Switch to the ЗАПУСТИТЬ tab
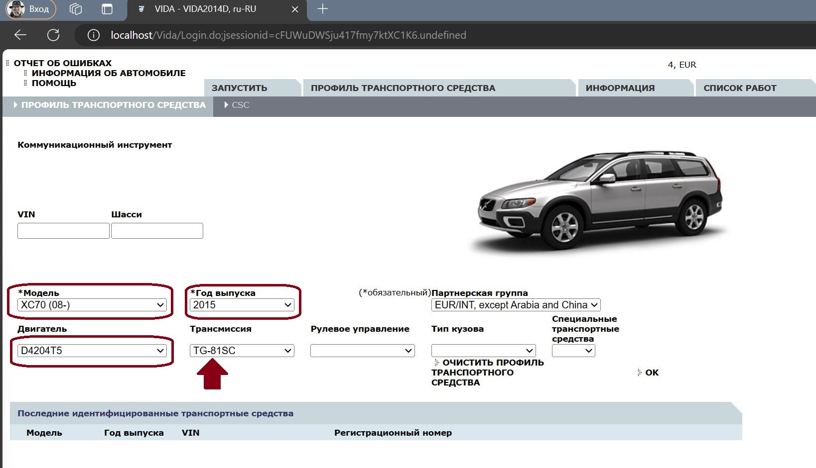The height and width of the screenshot is (468, 816). tap(252, 88)
